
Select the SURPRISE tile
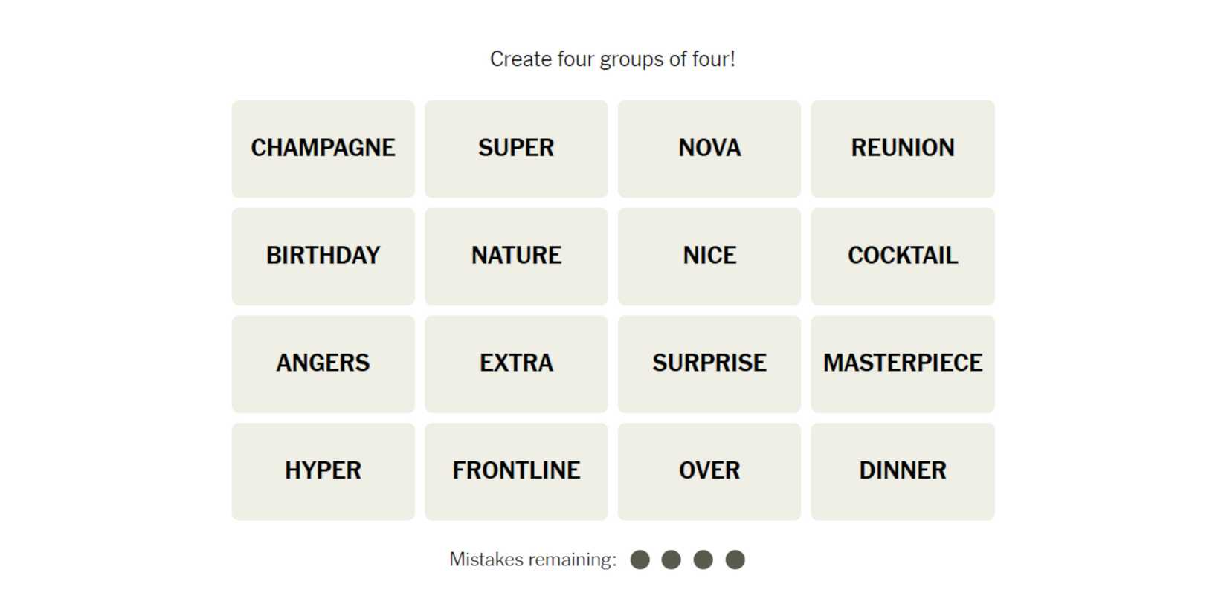click(709, 364)
